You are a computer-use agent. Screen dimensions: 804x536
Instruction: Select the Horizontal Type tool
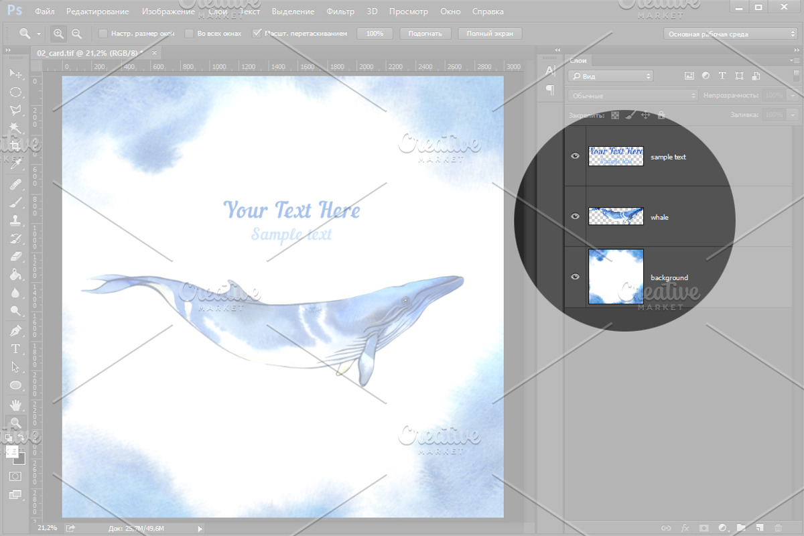(15, 348)
